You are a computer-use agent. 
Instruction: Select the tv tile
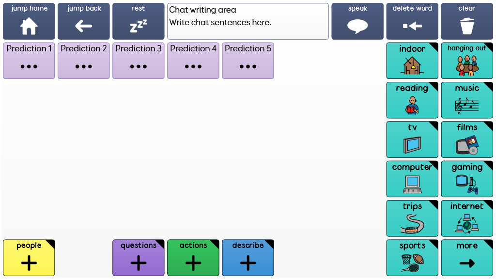(412, 139)
